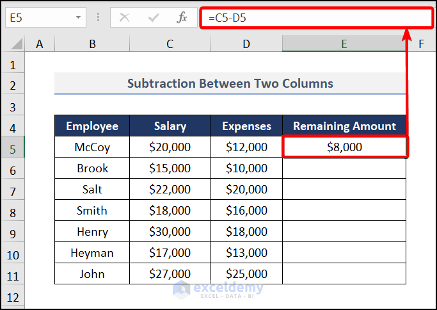Select cell E5 showing $8,000
Screen dimensions: 437x310
click(344, 147)
